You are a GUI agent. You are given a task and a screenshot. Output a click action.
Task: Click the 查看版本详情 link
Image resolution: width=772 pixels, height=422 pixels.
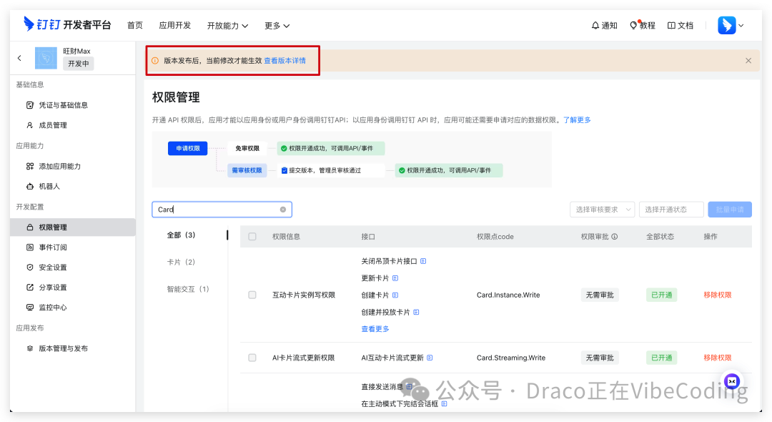click(284, 60)
